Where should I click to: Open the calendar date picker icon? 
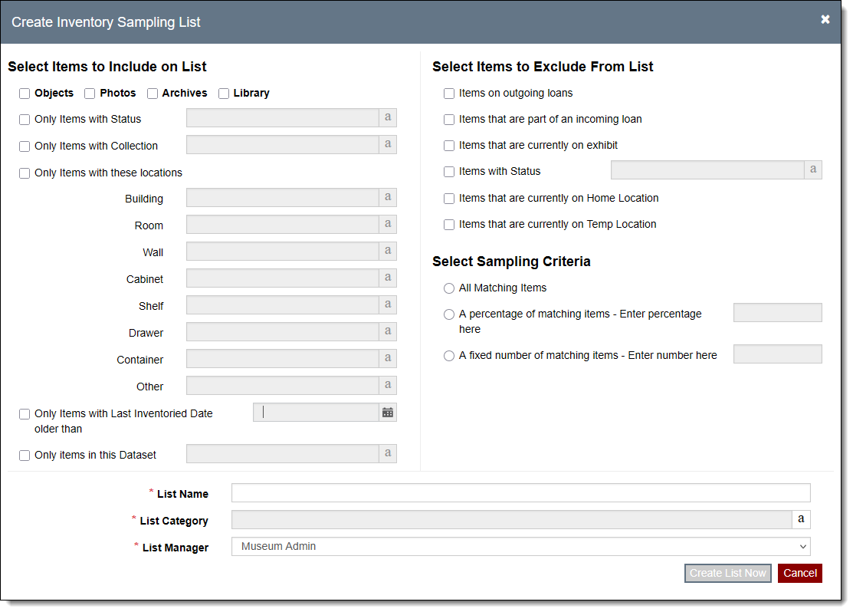coord(388,413)
